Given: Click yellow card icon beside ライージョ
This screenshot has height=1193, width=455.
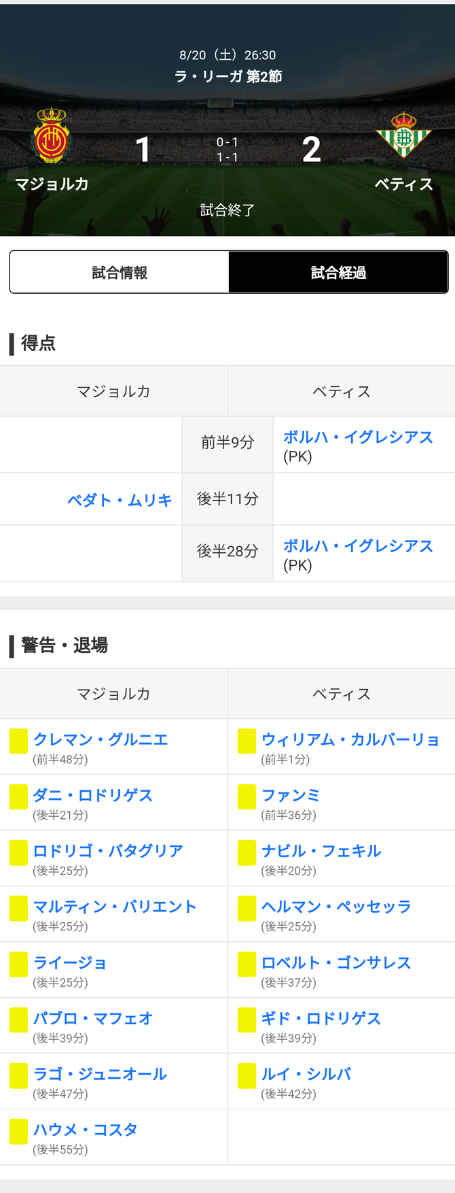Looking at the screenshot, I should click(18, 964).
